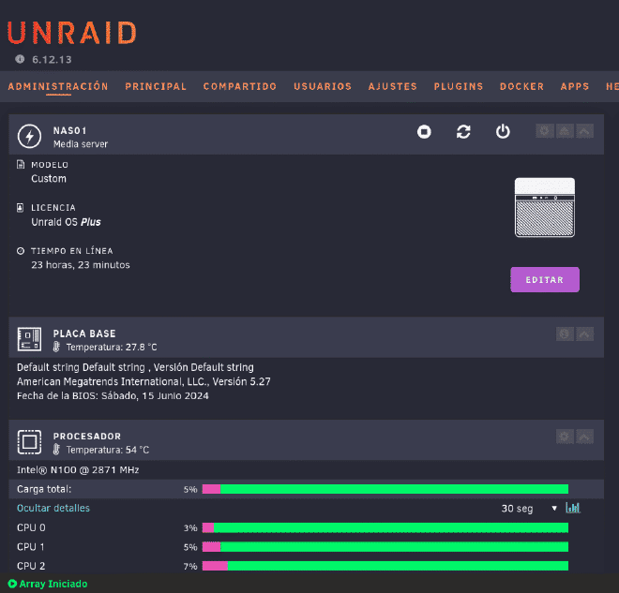
Task: Collapse the NAS01 system panel
Action: click(584, 131)
